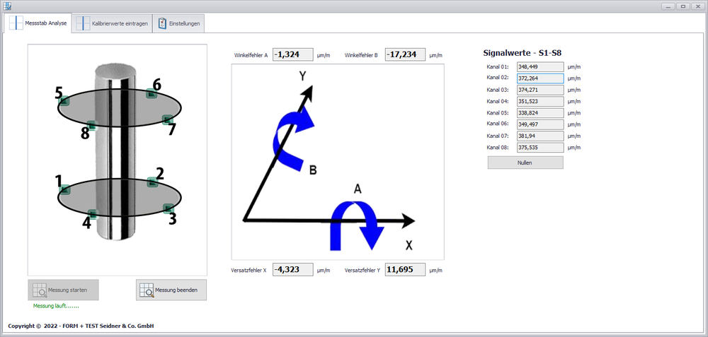The height and width of the screenshot is (337, 708).
Task: Open the Kalibrierwerte eintragen tab
Action: click(x=113, y=23)
